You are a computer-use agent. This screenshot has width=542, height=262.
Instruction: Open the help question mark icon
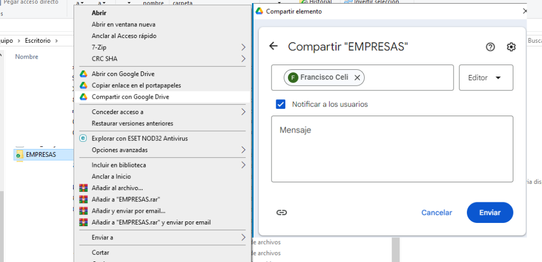490,47
